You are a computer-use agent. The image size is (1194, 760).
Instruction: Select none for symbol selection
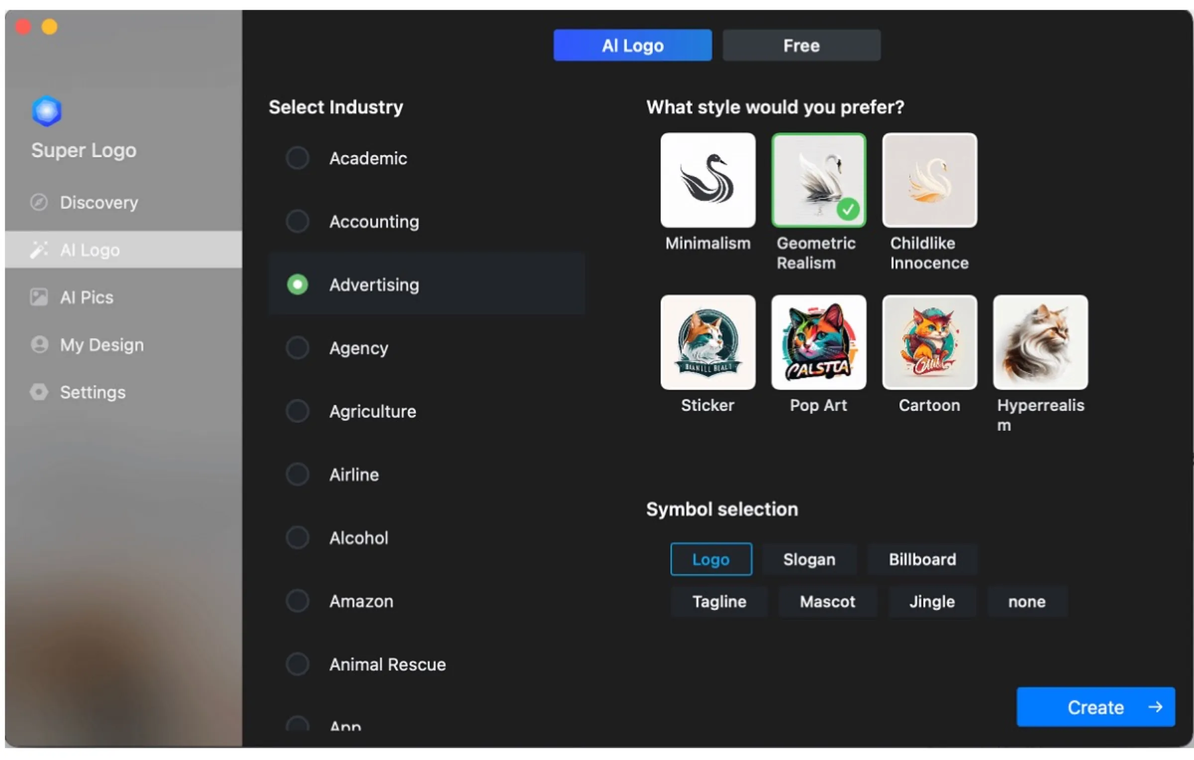click(x=1026, y=601)
